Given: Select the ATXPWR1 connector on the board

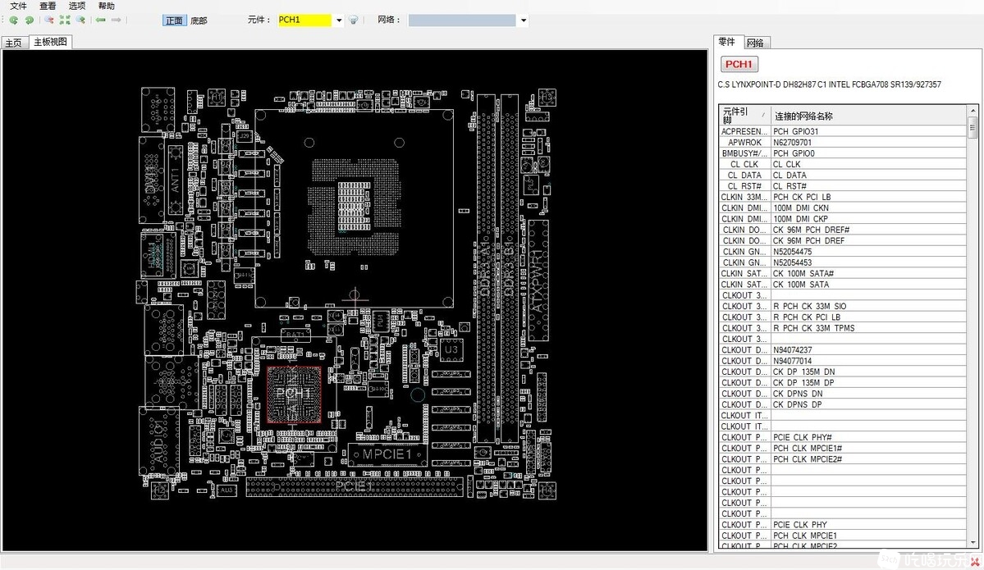Looking at the screenshot, I should (x=538, y=281).
